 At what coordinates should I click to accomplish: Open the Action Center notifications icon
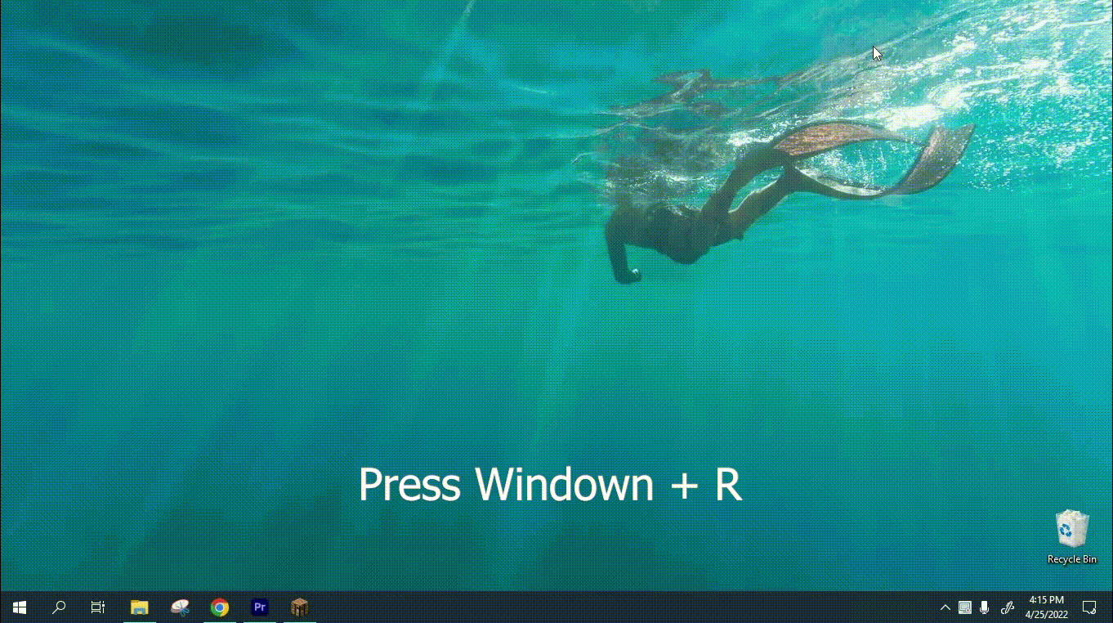tap(1089, 607)
